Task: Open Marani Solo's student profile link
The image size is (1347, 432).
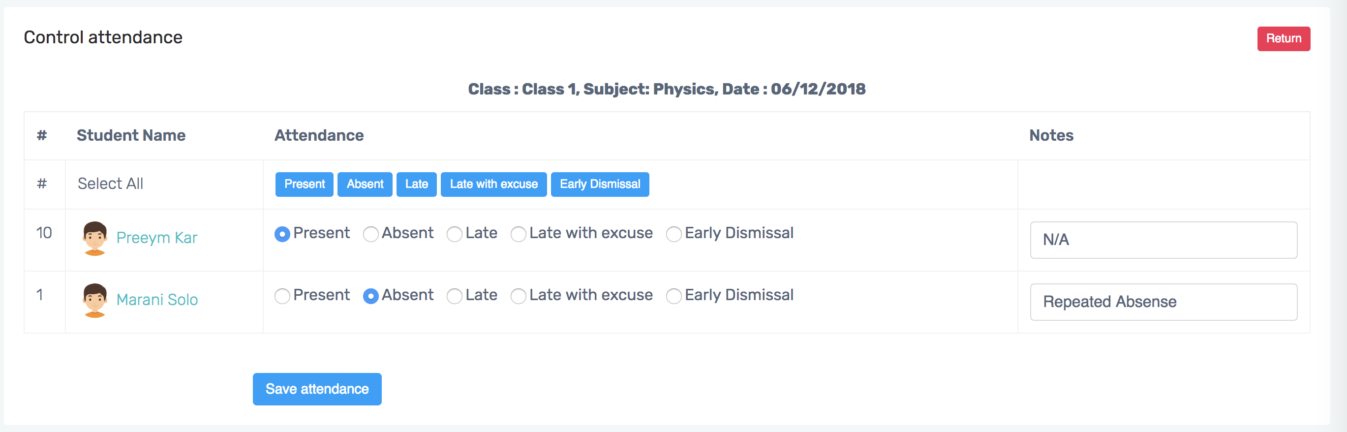Action: pos(157,300)
